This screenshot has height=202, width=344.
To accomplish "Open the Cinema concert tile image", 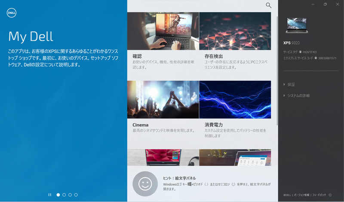I will coord(163,100).
